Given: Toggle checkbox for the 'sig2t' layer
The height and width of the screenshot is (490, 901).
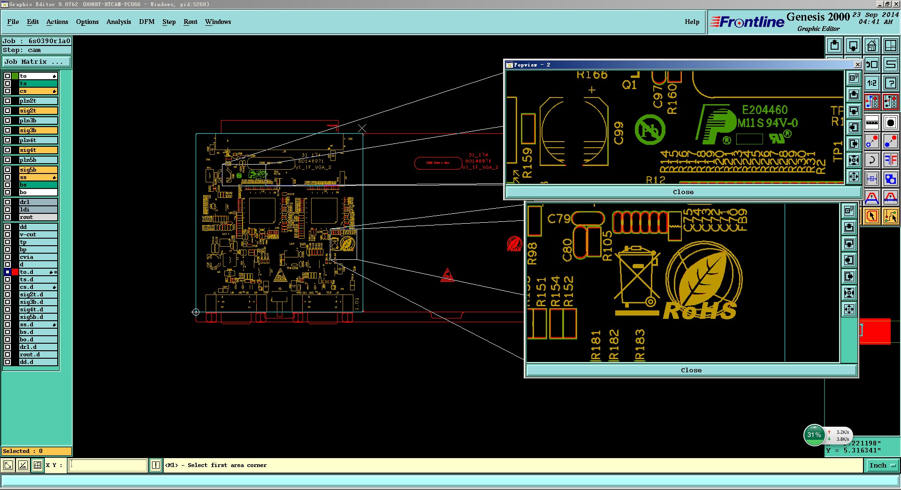Looking at the screenshot, I should coord(8,111).
